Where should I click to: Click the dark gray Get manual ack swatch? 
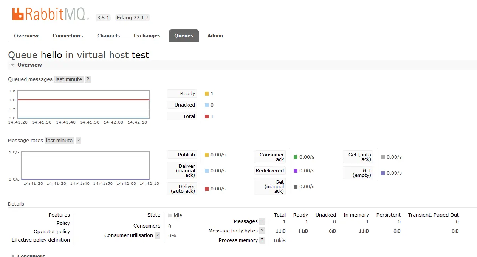tap(296, 187)
